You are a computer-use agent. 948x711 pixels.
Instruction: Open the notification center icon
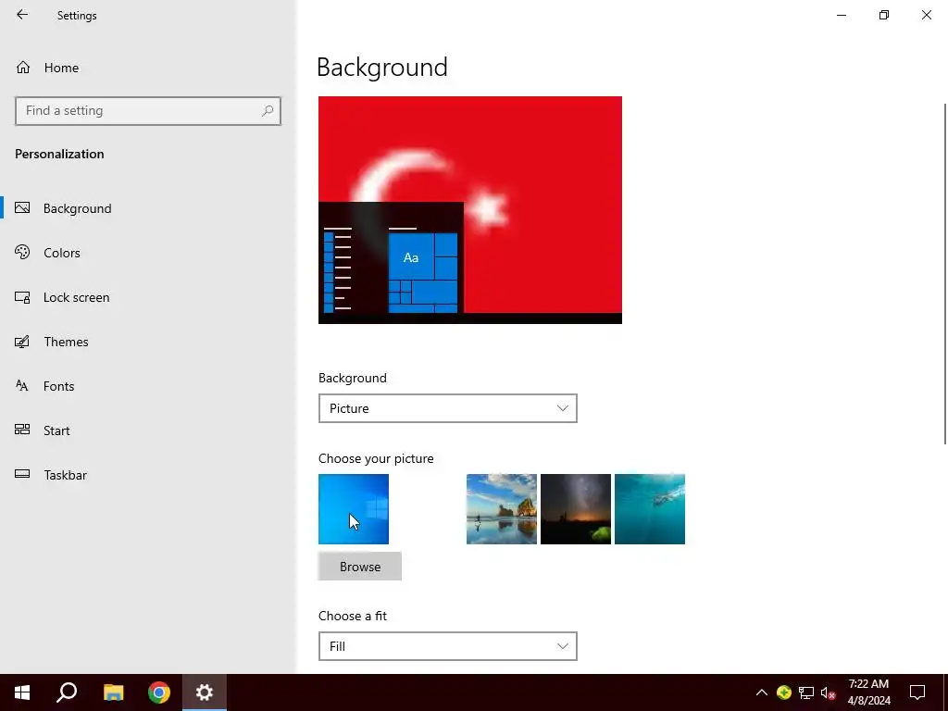[917, 692]
